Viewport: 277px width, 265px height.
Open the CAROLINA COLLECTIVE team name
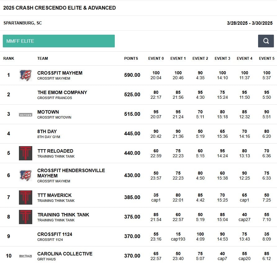65,254
